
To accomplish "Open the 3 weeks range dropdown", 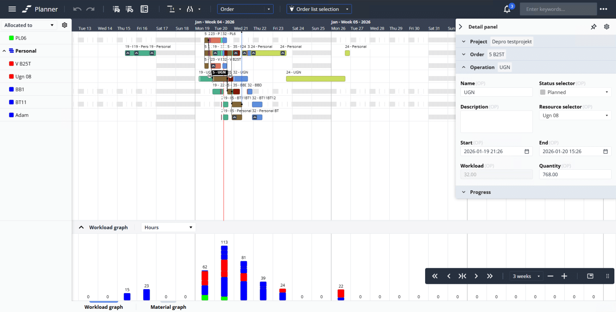I will click(527, 276).
